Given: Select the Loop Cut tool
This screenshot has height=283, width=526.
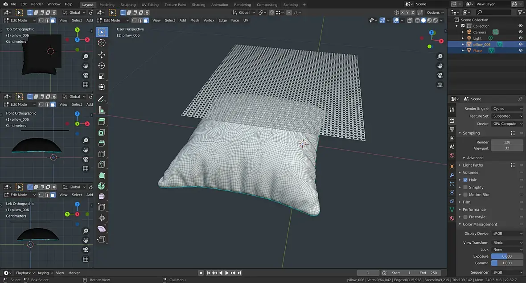Looking at the screenshot, I should 102,154.
